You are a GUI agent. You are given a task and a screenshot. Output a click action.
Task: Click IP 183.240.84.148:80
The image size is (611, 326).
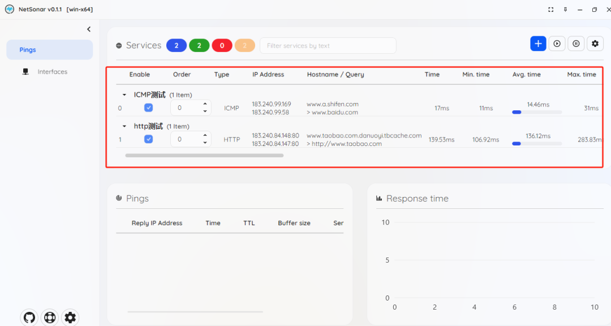click(x=275, y=136)
